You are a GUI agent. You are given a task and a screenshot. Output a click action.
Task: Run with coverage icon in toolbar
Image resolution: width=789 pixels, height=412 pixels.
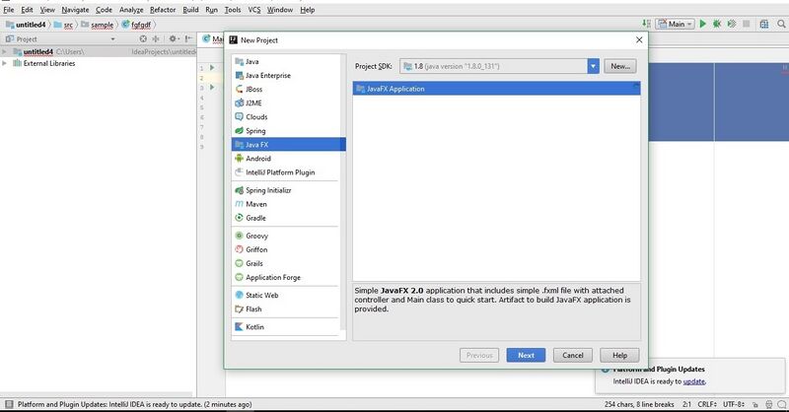pyautogui.click(x=732, y=24)
